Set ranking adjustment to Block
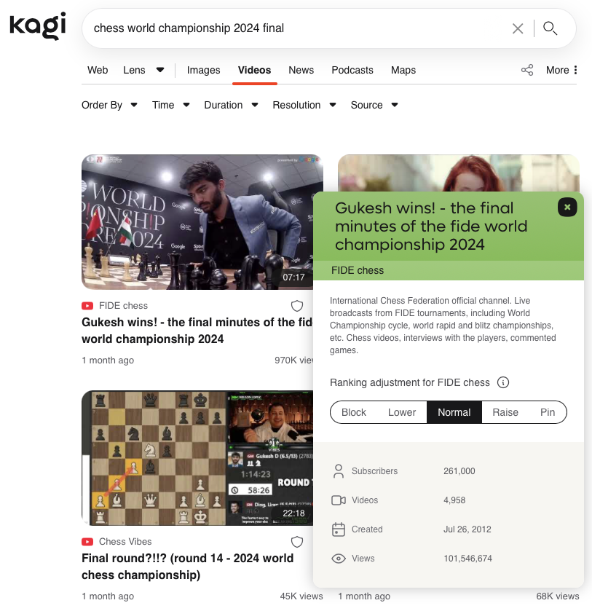592x611 pixels. [353, 412]
